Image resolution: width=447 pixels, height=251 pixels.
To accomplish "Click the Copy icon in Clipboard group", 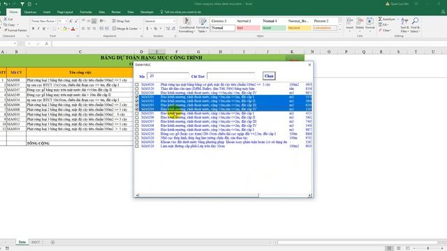I will [x=6, y=25].
